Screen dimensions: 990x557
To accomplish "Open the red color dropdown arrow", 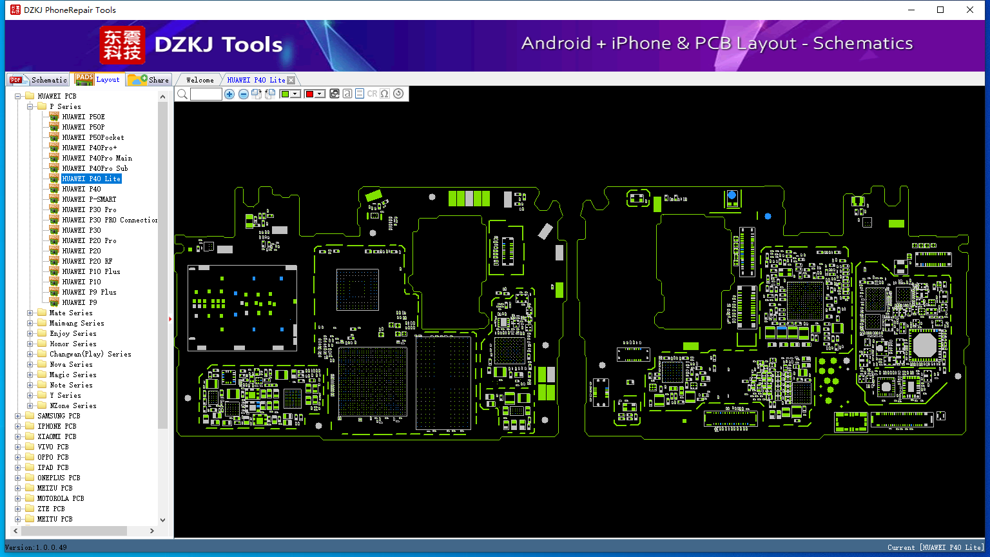I will (x=320, y=94).
